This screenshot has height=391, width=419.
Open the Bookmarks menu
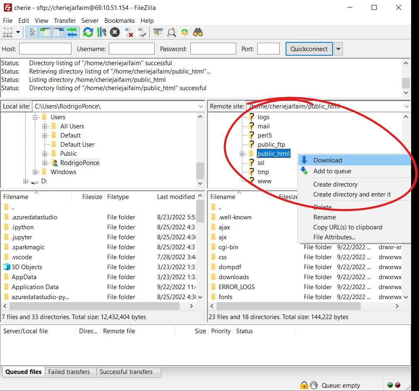click(x=119, y=20)
